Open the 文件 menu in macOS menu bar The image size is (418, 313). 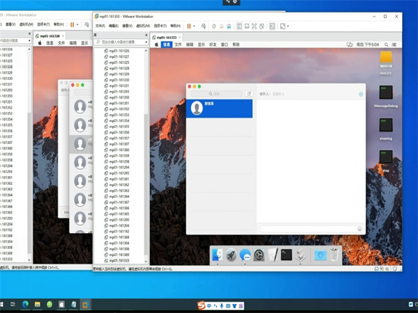click(x=178, y=44)
